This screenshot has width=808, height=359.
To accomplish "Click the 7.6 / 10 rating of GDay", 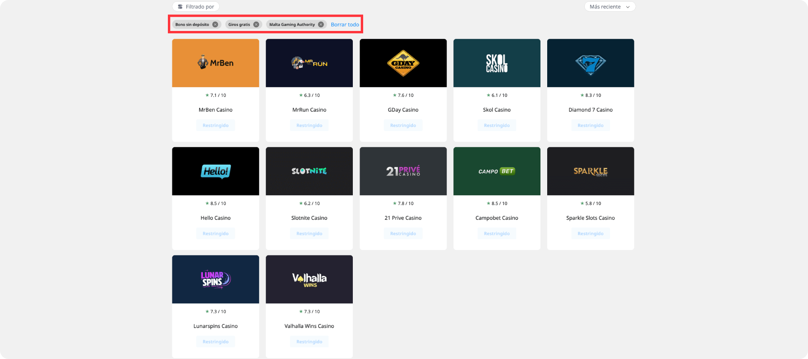I will click(404, 96).
